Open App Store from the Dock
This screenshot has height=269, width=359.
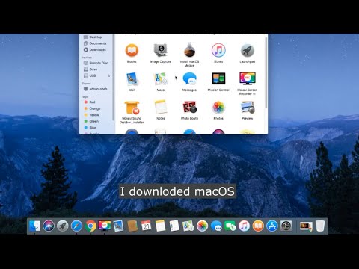click(272, 226)
